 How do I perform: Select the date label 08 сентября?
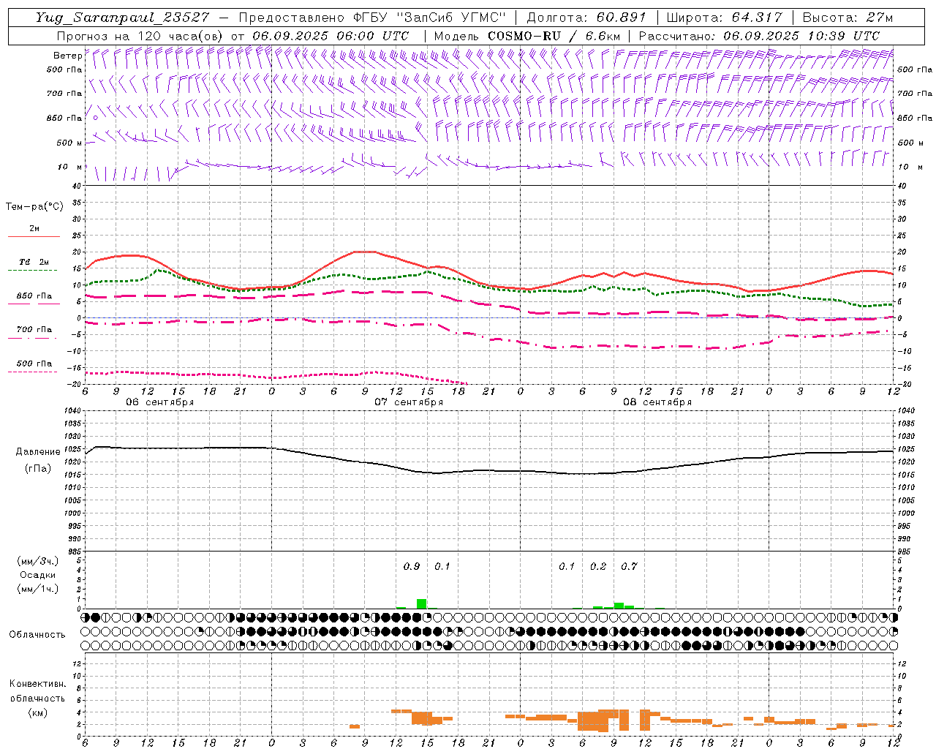point(657,402)
